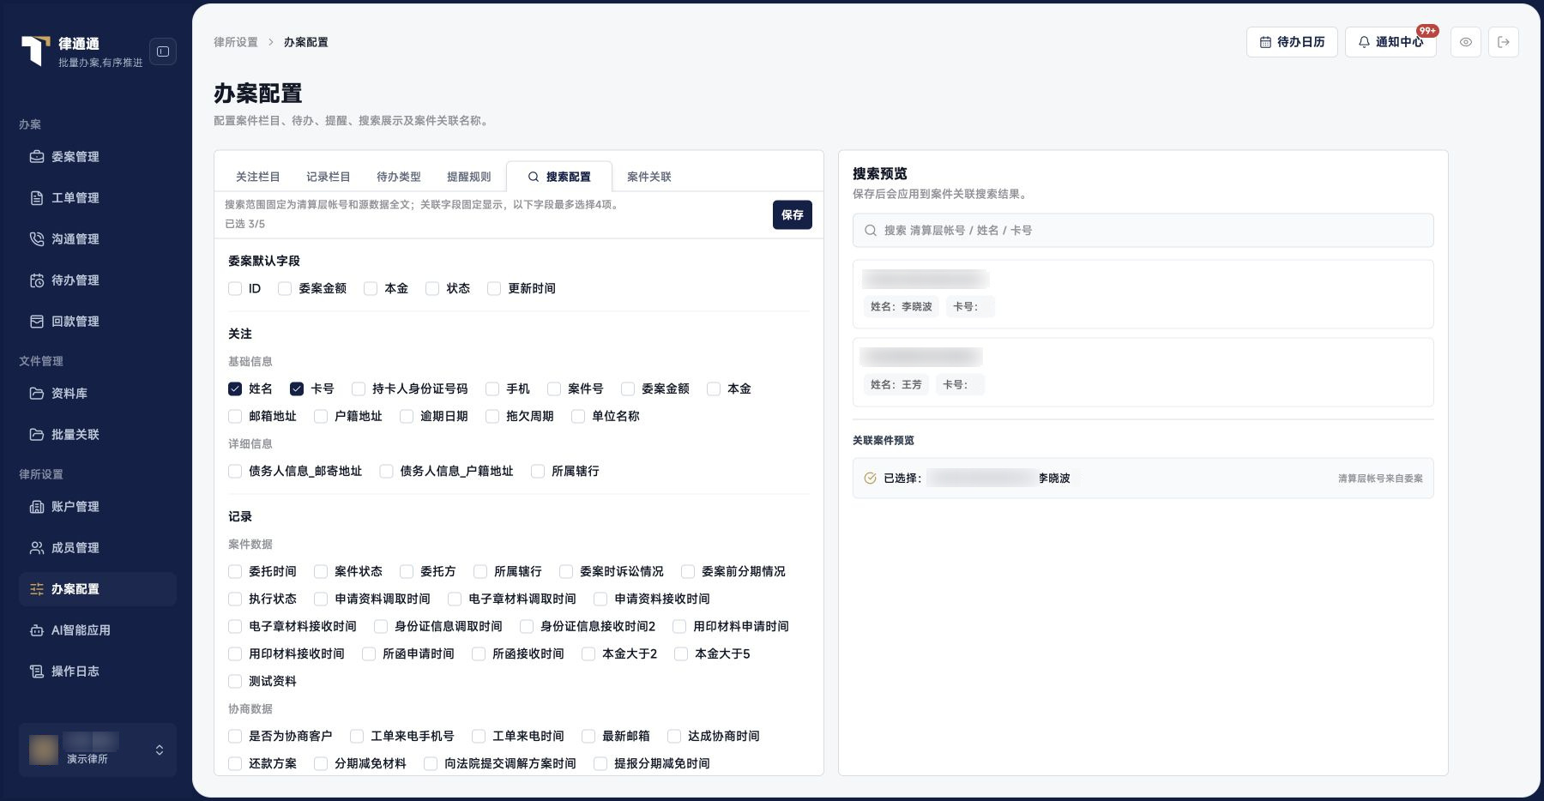Save the search configuration with 保存
Image resolution: width=1544 pixels, height=801 pixels.
[793, 215]
